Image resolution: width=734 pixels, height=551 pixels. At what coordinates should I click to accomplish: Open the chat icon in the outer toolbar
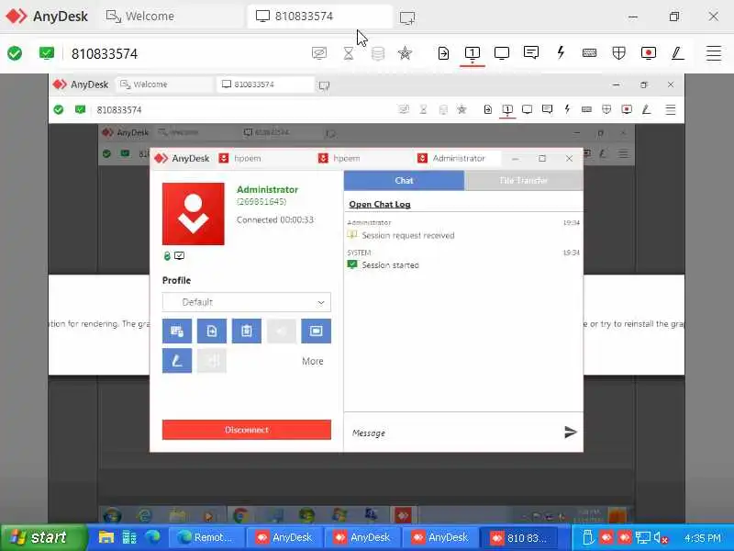(x=531, y=52)
